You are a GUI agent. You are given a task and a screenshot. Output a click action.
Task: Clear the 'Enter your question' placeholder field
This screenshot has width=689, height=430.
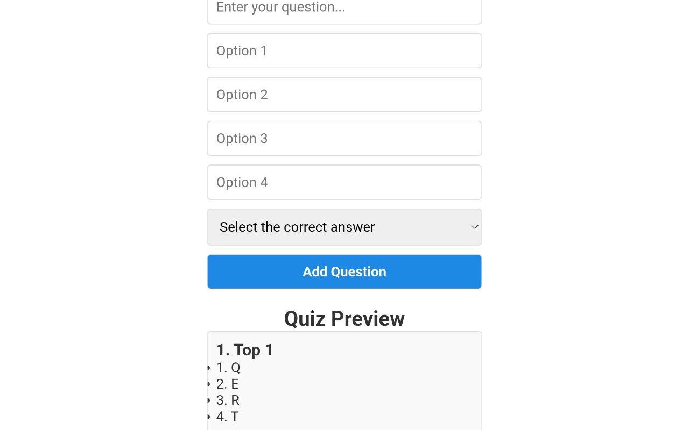coord(344,8)
